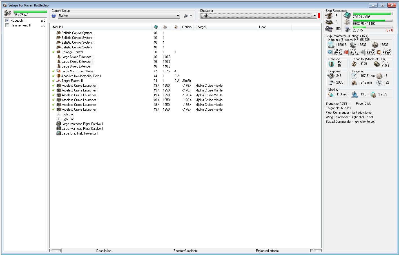Click the powergrid atom icon in Ship Resources
The width and height of the screenshot is (399, 255).
click(347, 22)
